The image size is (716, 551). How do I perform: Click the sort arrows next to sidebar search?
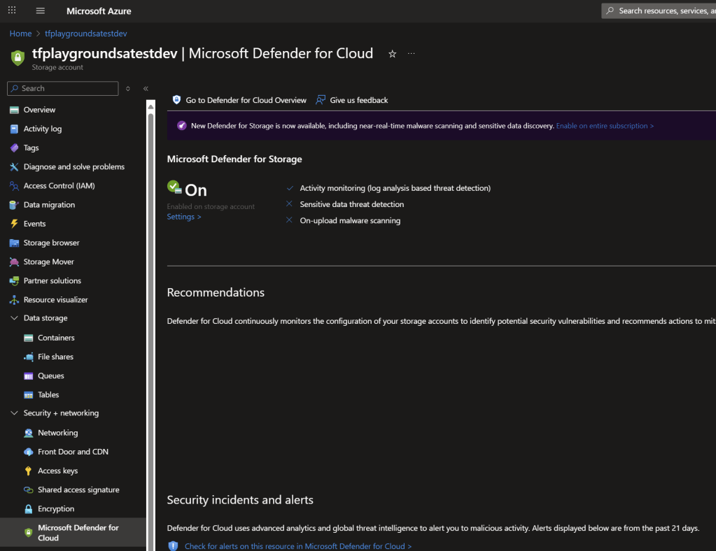[127, 89]
